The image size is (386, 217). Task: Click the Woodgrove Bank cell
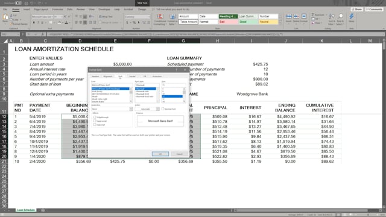[252, 94]
